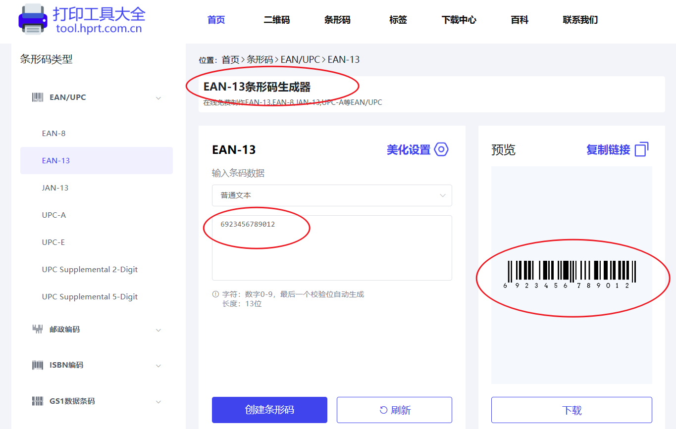Image resolution: width=676 pixels, height=429 pixels.
Task: Click EAN/UPC in the breadcrumb
Action: coord(300,60)
